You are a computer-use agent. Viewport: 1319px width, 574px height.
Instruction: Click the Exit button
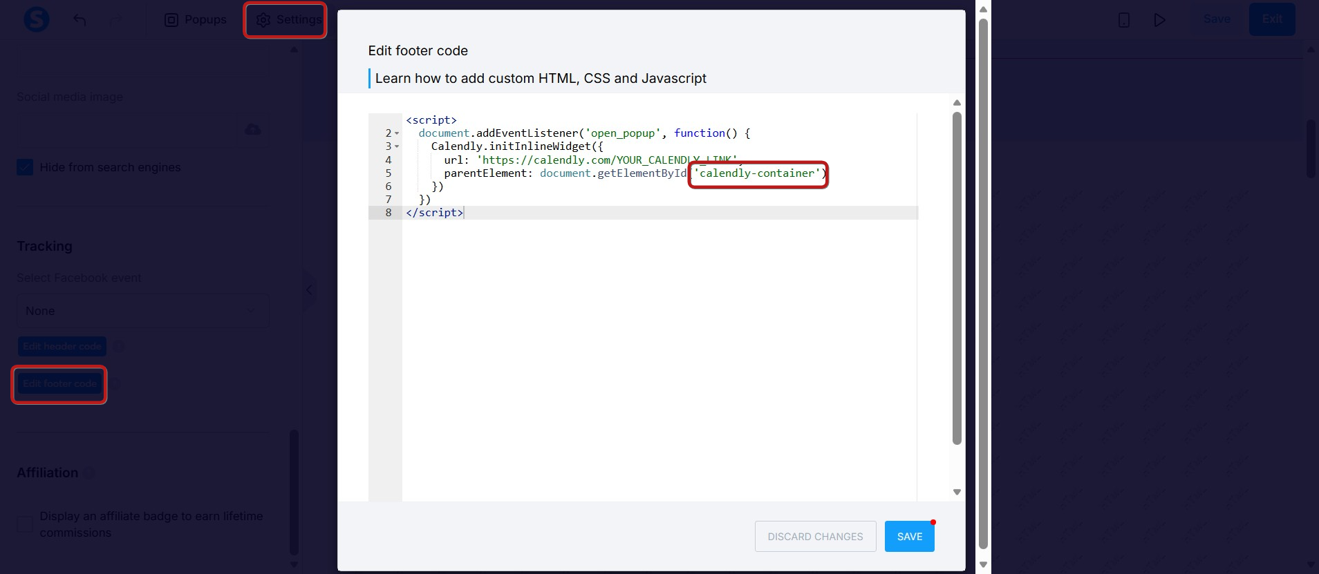coord(1272,19)
